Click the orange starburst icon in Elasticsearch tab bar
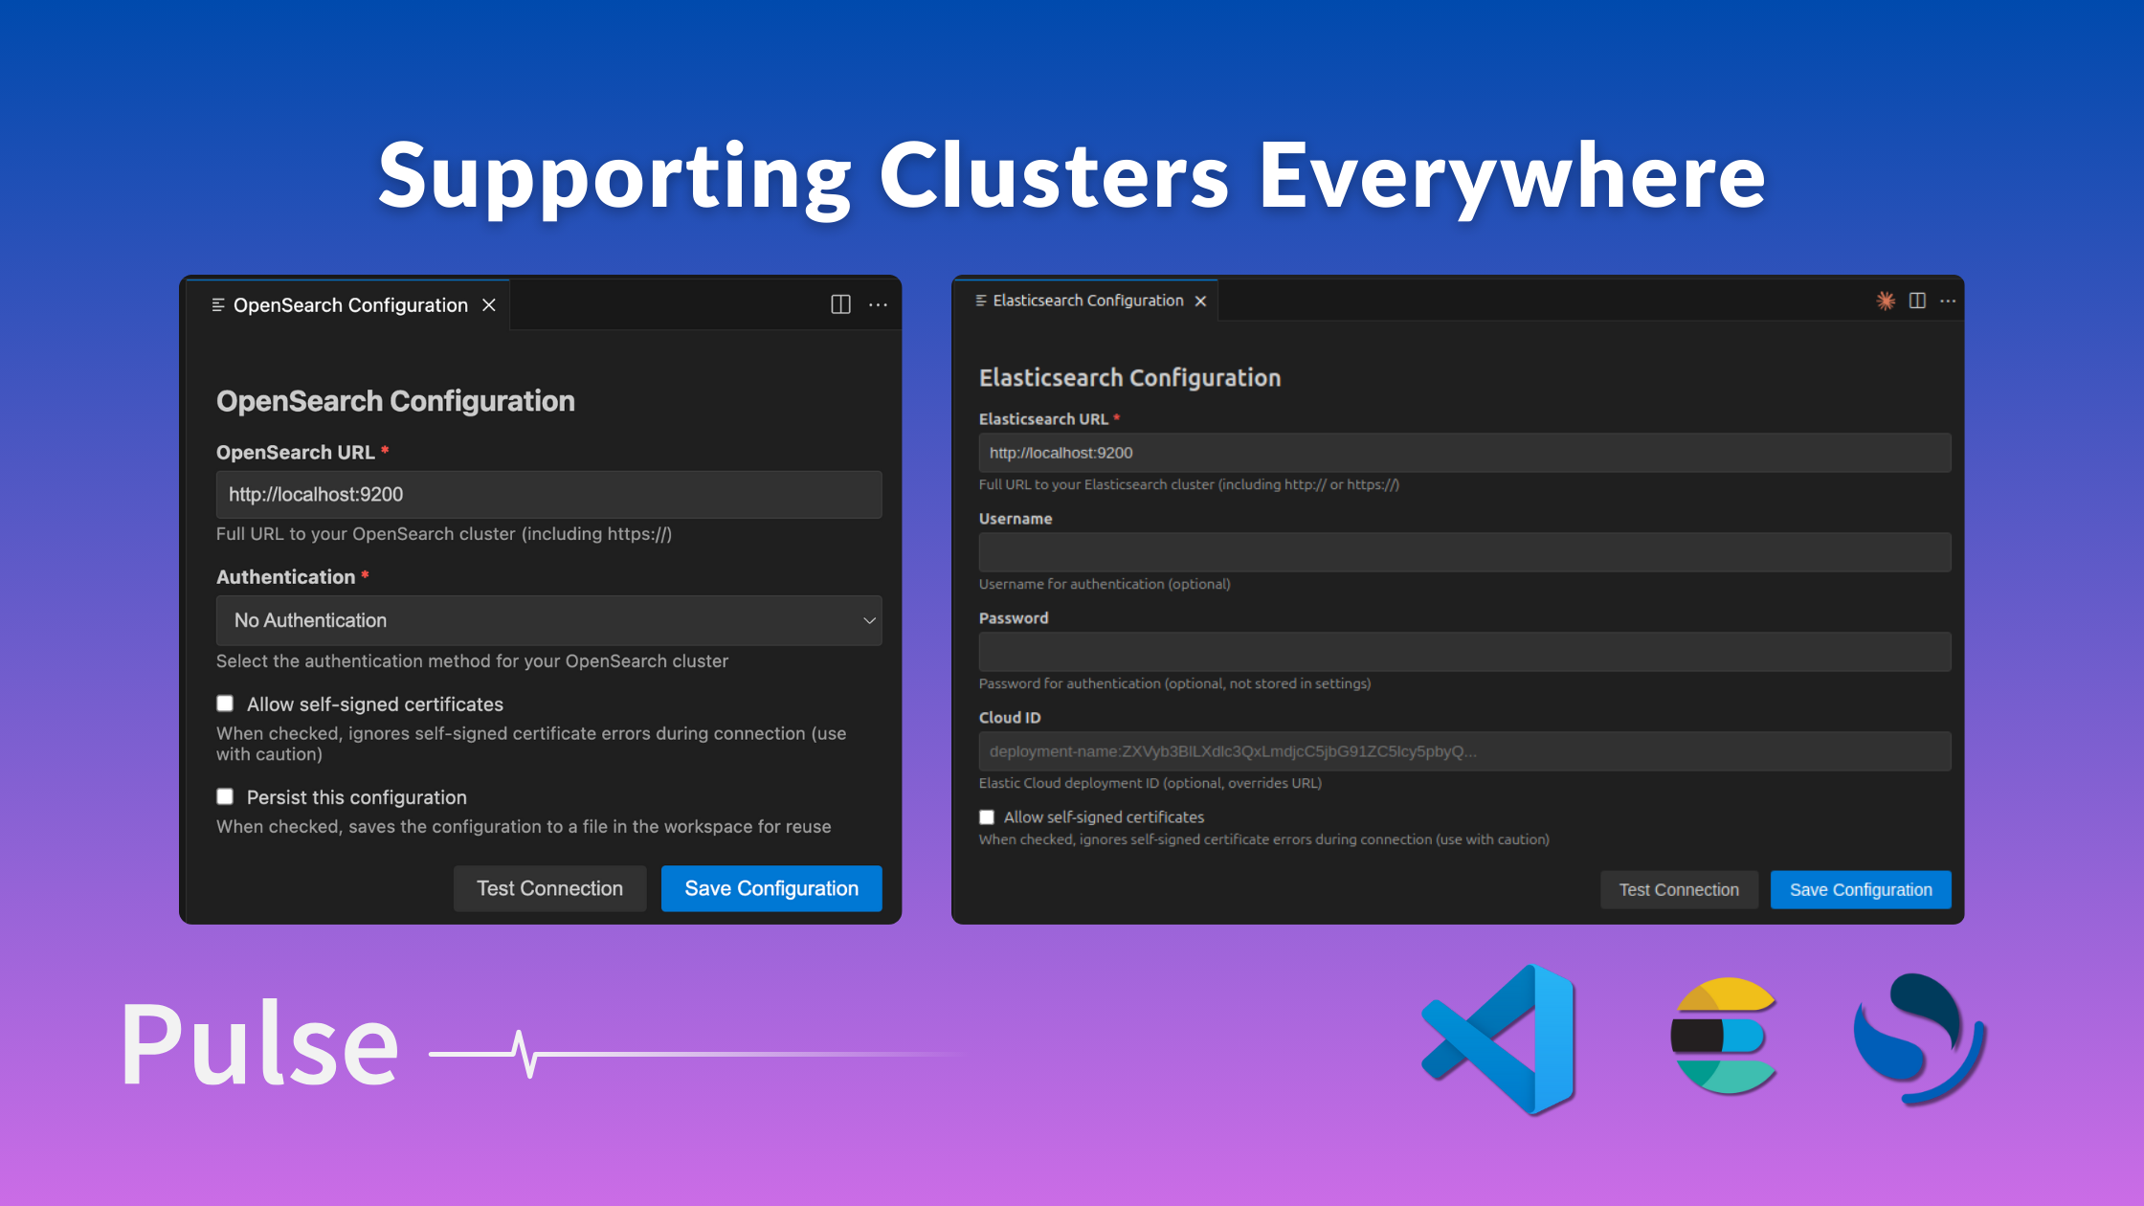 pyautogui.click(x=1886, y=301)
